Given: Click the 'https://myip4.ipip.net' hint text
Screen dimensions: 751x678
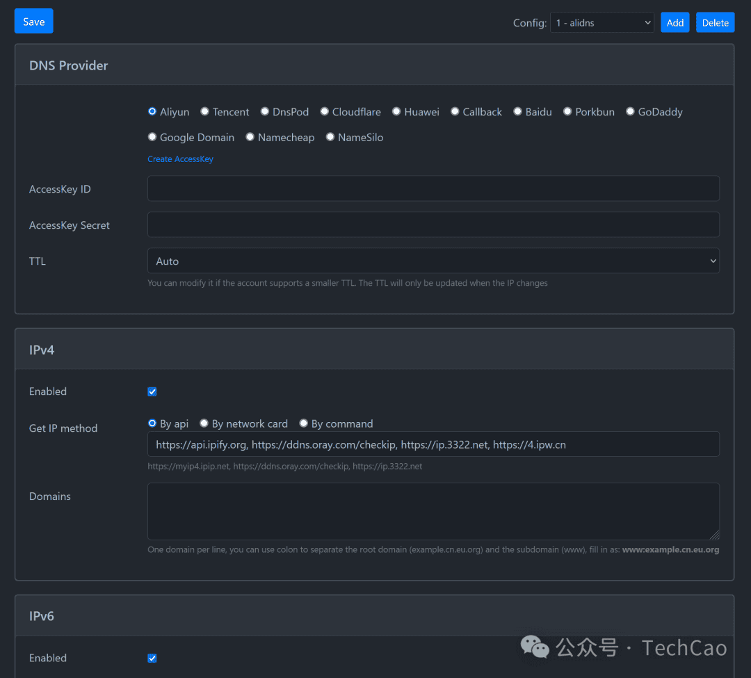Looking at the screenshot, I should [188, 467].
